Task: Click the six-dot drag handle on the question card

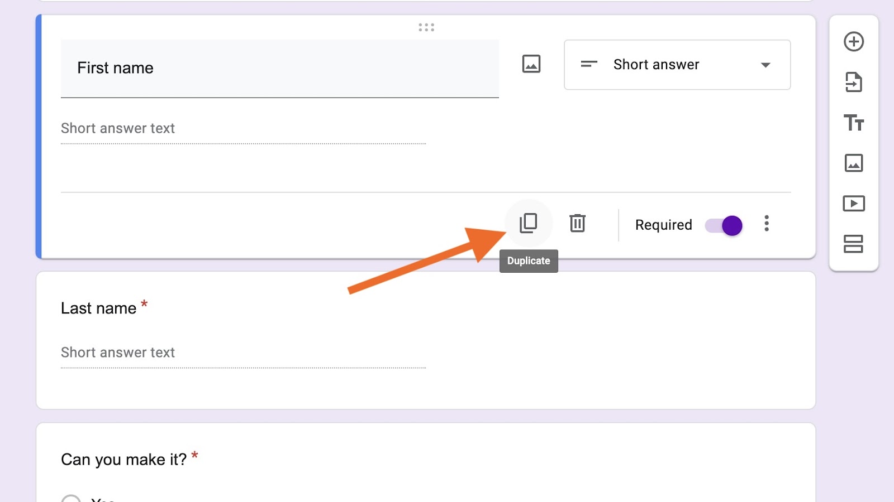Action: tap(426, 27)
